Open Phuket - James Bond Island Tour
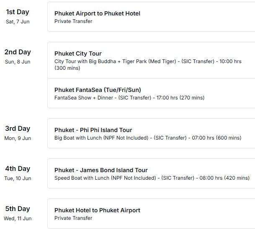 (101, 170)
